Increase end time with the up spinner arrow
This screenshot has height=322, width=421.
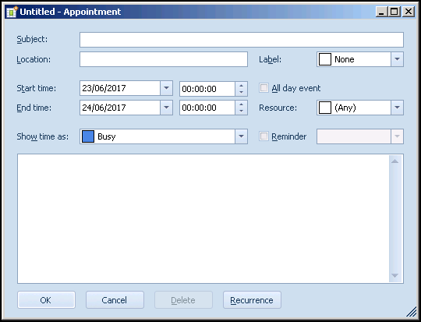(x=241, y=104)
